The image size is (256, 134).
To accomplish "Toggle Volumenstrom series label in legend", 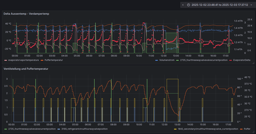I will [x=167, y=60].
